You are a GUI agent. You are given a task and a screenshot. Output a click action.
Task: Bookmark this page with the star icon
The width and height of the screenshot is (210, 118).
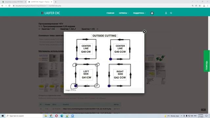[x=200, y=6]
